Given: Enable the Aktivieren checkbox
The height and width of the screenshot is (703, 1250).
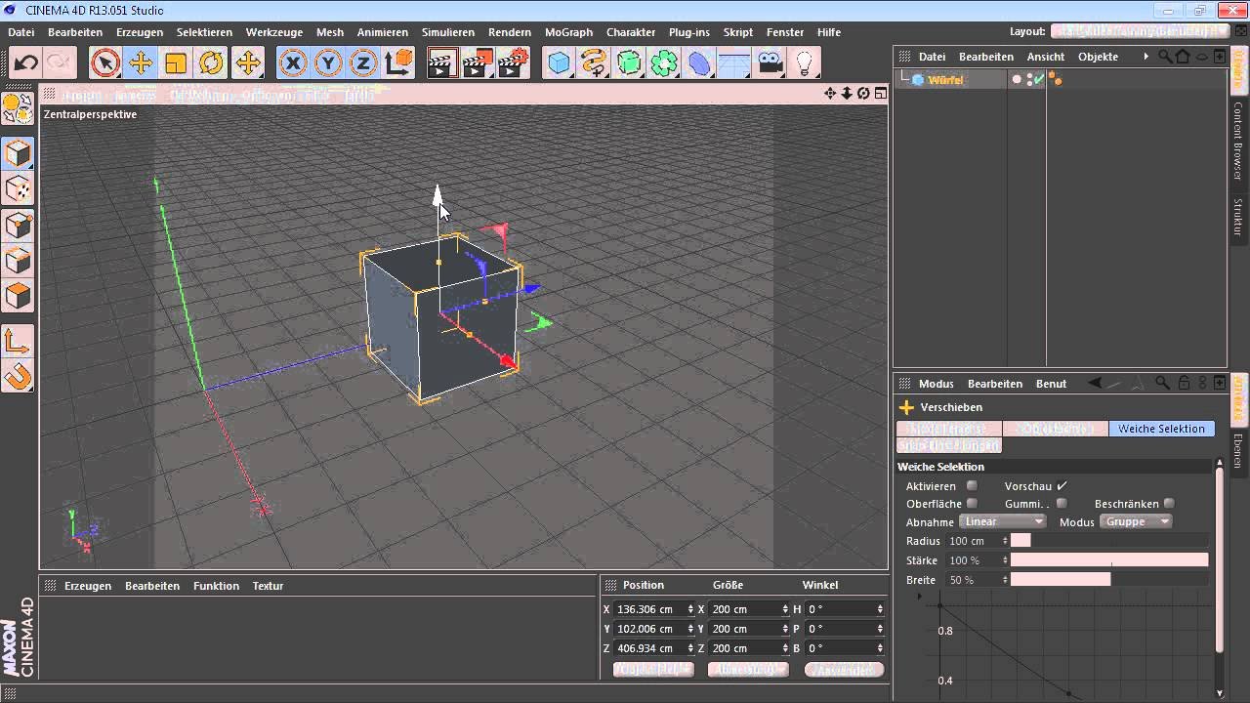Looking at the screenshot, I should (971, 485).
